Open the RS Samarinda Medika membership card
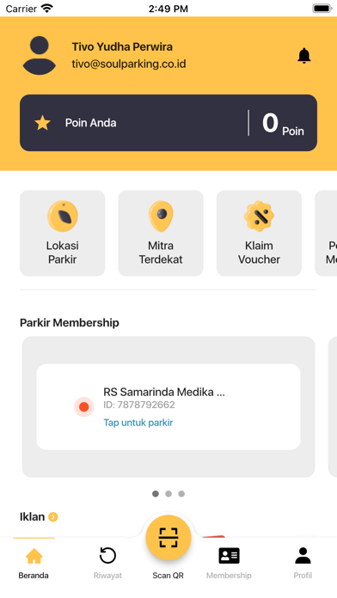 tap(168, 407)
